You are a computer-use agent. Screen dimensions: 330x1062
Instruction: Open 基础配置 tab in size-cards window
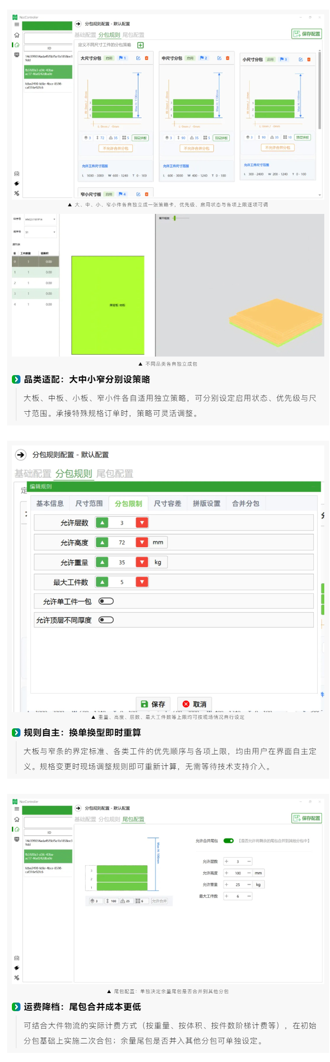point(85,35)
